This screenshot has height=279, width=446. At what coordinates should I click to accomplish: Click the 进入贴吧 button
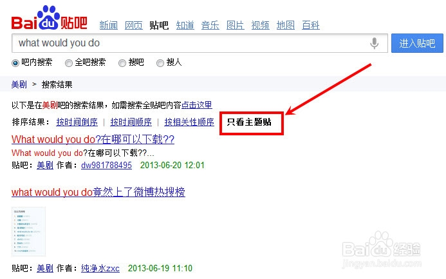click(417, 43)
